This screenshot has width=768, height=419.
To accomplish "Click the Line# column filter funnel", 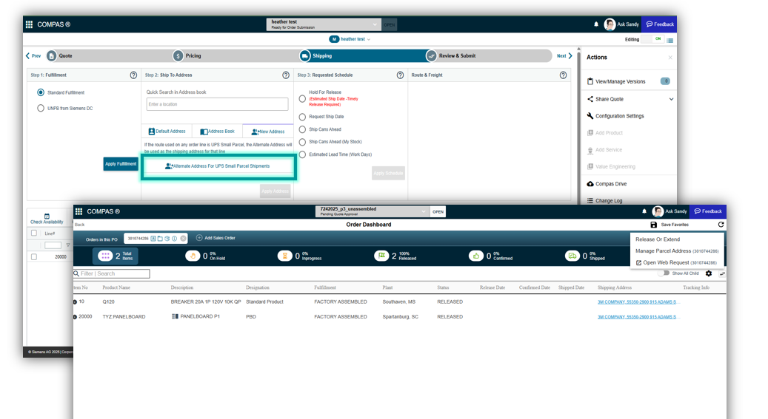I will 67,245.
